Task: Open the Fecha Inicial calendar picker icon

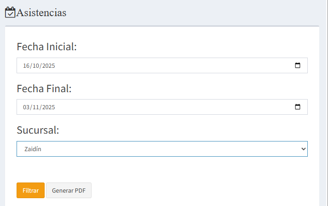Action: pyautogui.click(x=298, y=65)
